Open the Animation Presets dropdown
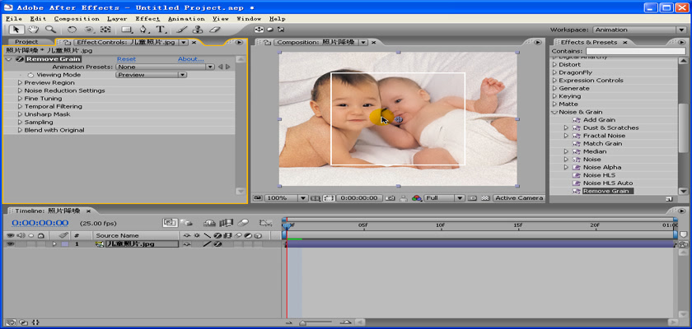Screen dimensions: 692x329 (165, 67)
